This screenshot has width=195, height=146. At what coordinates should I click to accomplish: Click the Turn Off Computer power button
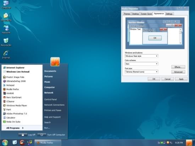pos(42,135)
